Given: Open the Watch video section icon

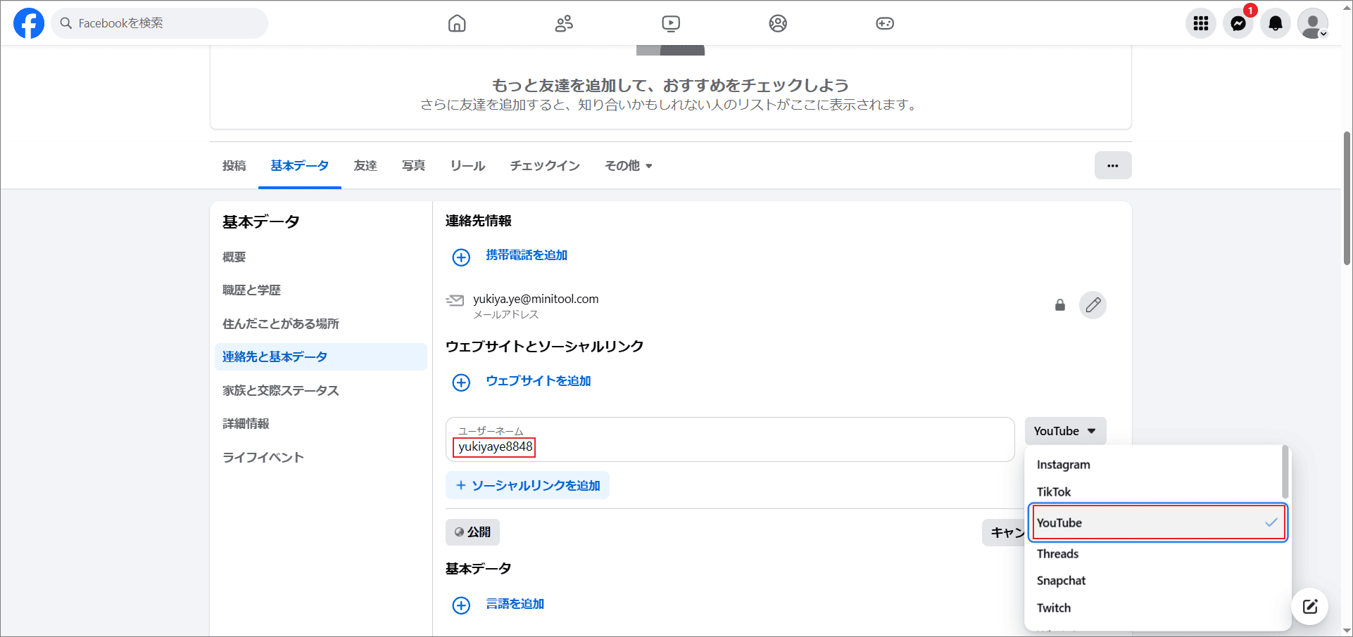Looking at the screenshot, I should pyautogui.click(x=670, y=23).
